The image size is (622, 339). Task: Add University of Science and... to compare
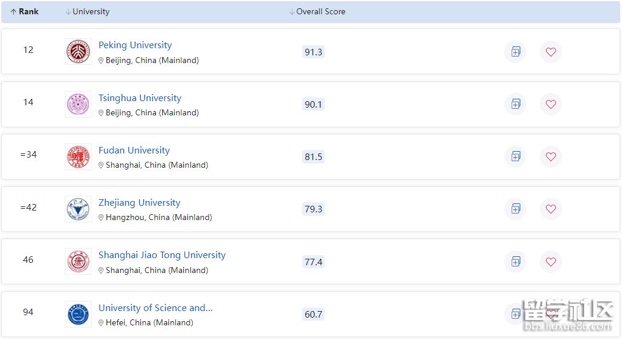tap(516, 314)
